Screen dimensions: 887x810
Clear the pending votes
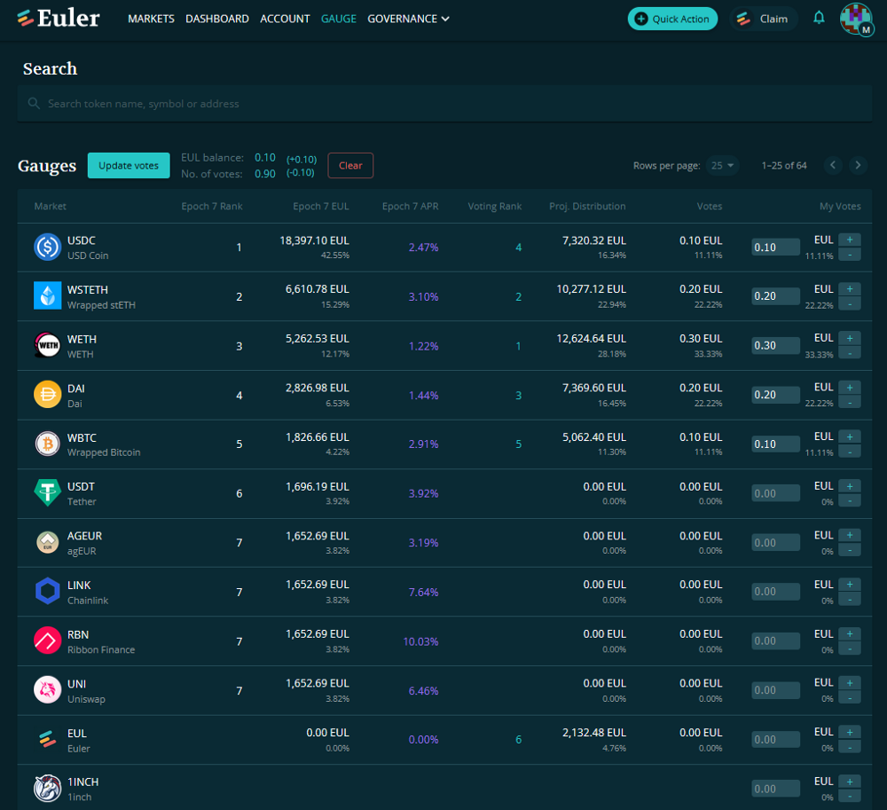pos(350,165)
